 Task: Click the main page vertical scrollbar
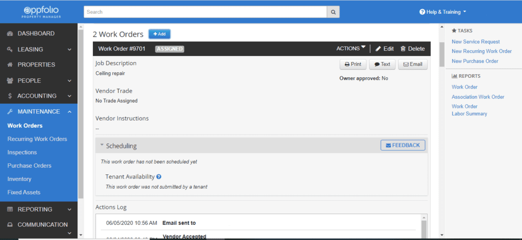click(442, 55)
